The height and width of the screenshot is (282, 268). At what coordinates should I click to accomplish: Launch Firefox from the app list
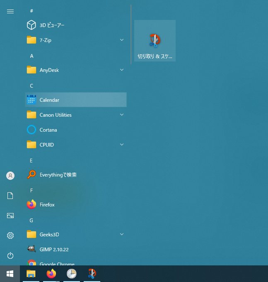76,204
